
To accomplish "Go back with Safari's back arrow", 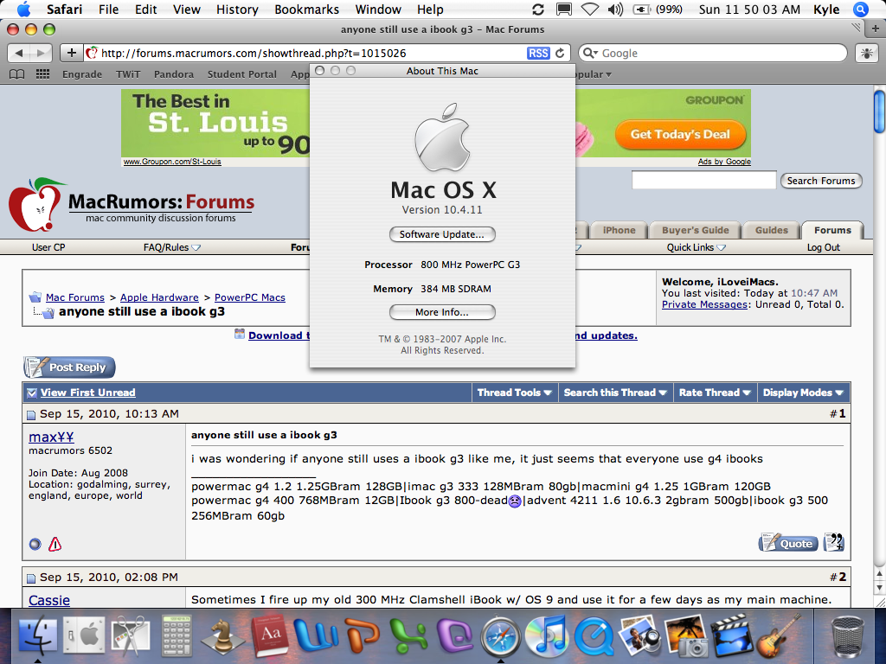I will [19, 53].
